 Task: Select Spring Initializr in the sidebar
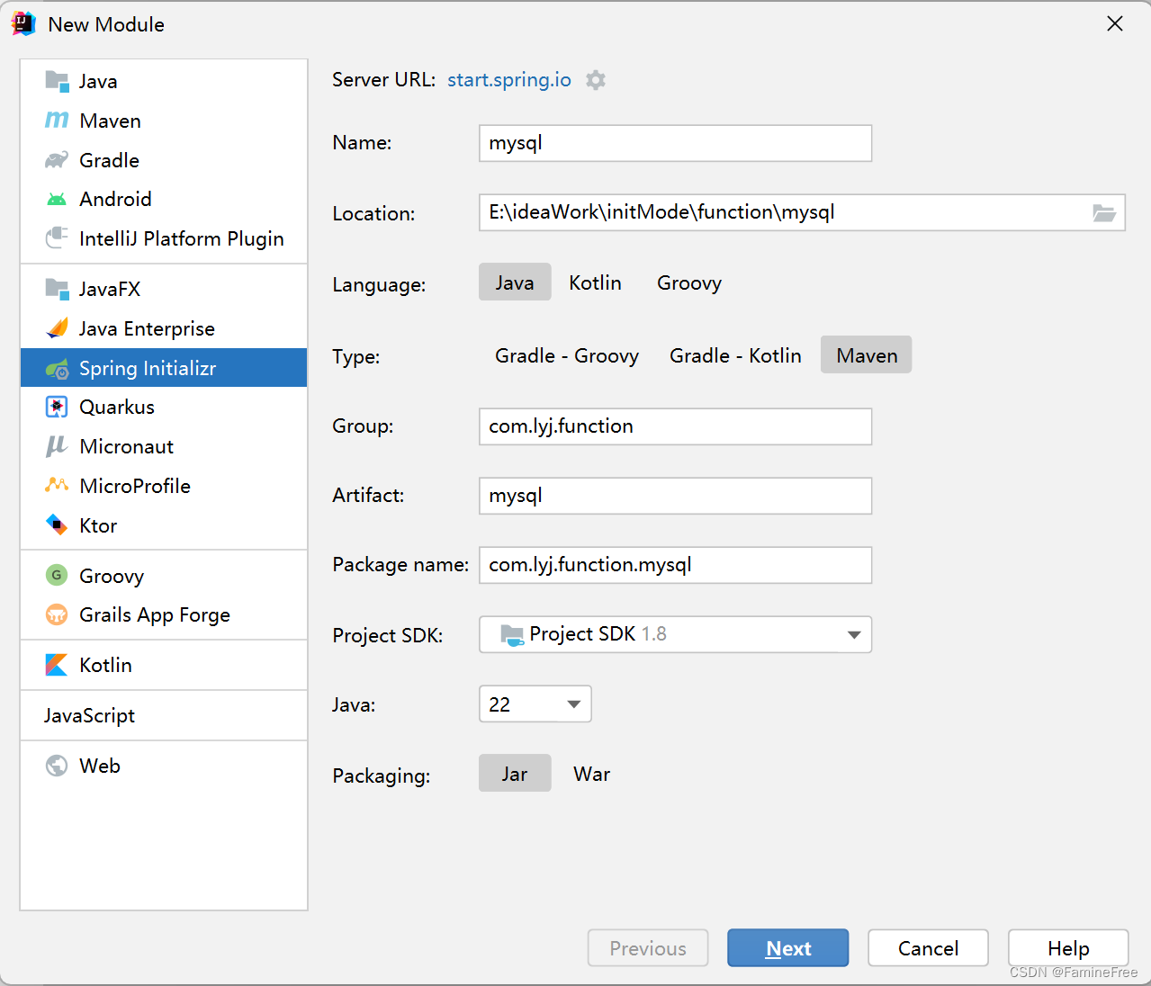[x=149, y=367]
